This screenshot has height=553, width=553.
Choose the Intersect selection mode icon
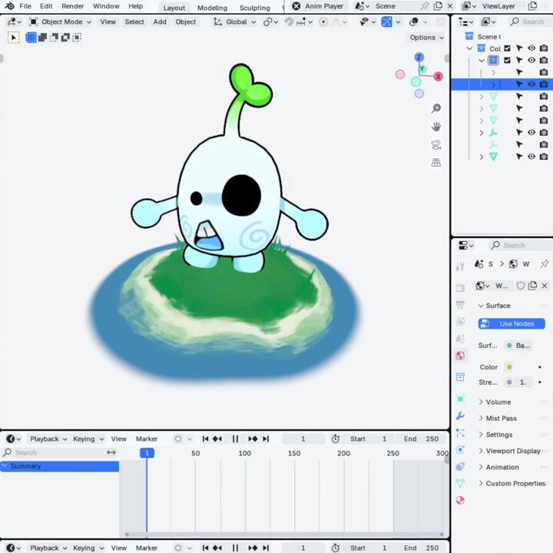pos(77,38)
